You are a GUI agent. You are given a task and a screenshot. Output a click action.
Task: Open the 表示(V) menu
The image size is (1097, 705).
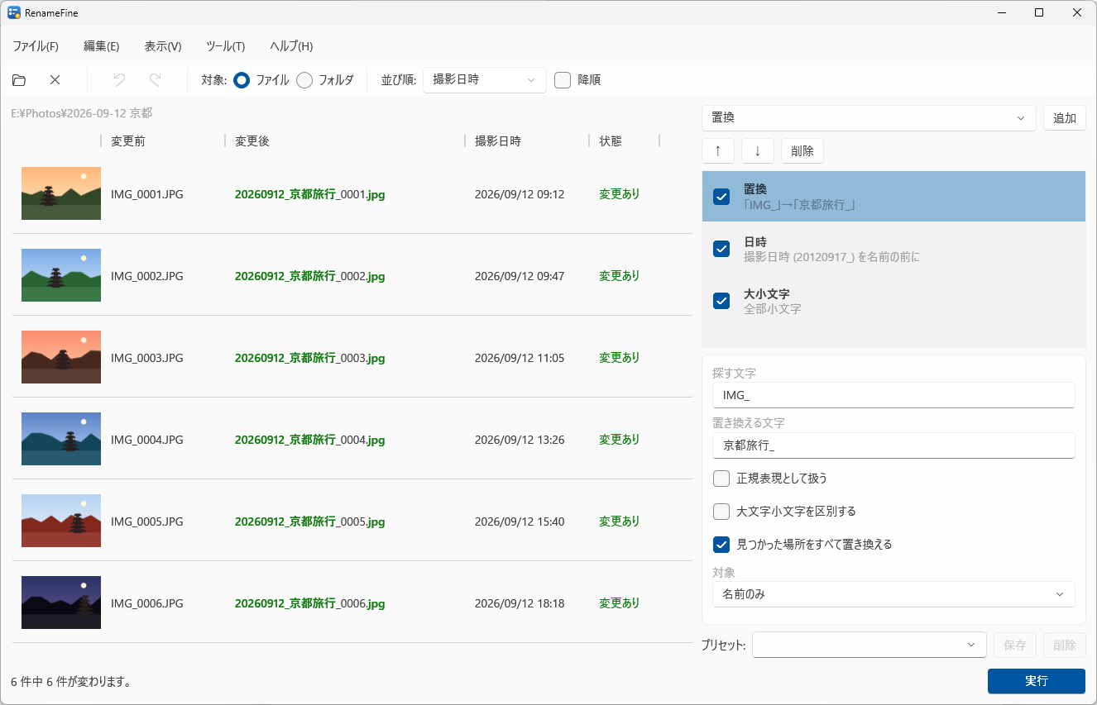(163, 46)
